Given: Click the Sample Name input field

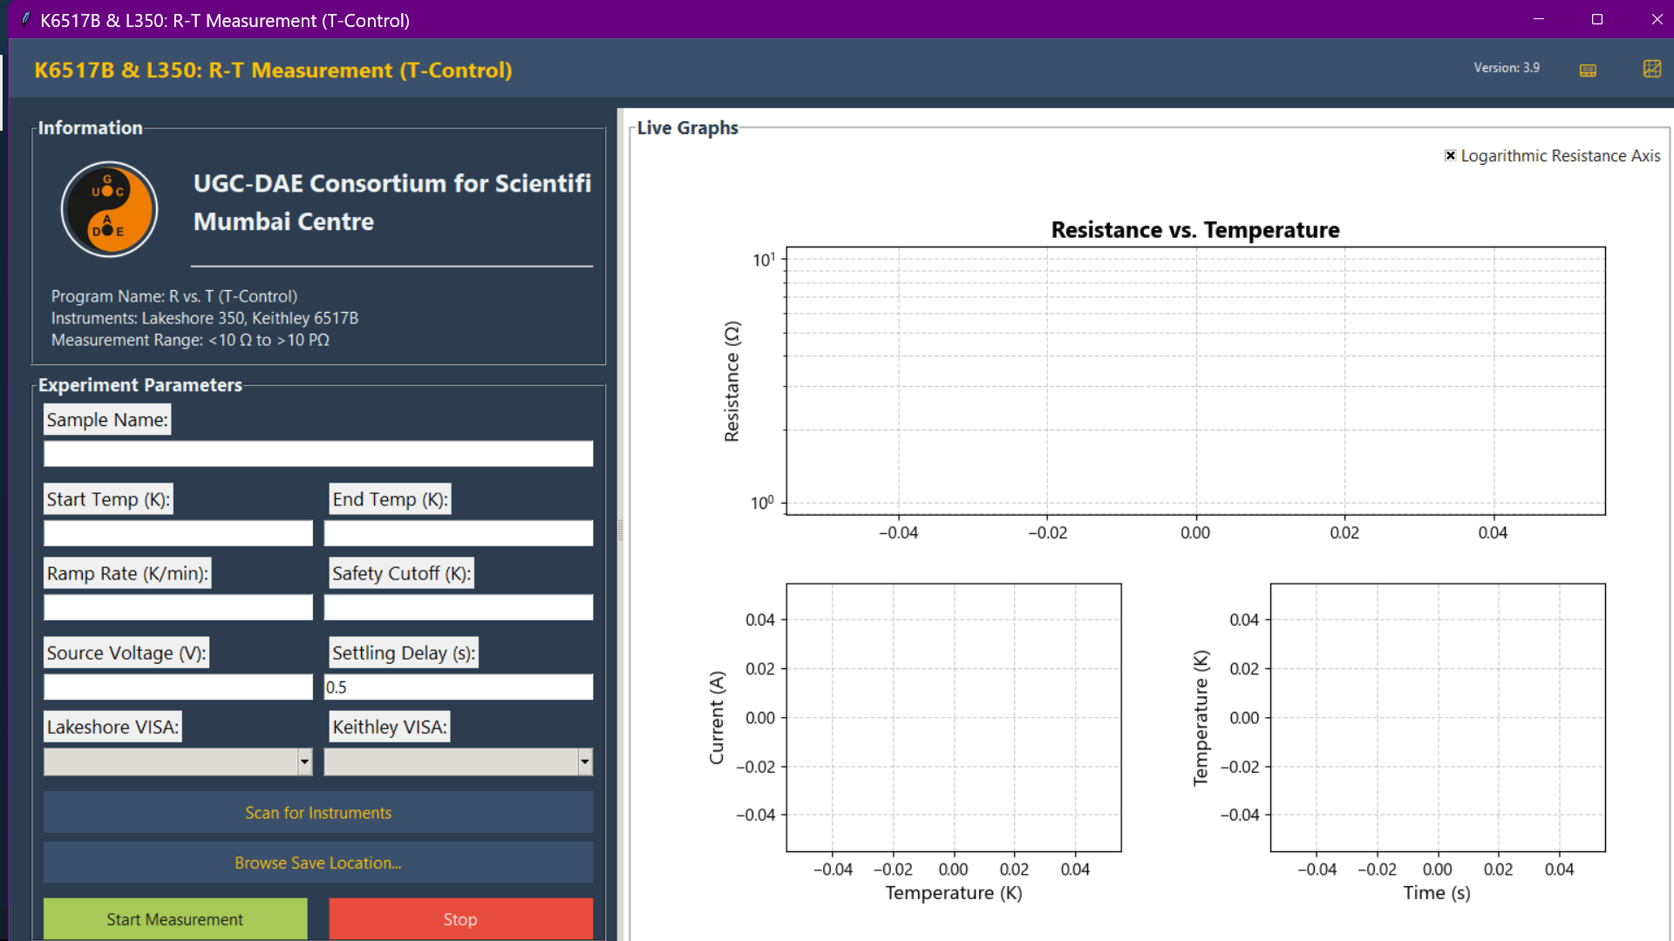Looking at the screenshot, I should (318, 453).
